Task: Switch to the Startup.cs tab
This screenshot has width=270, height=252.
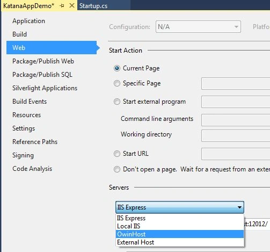Action: pos(93,6)
